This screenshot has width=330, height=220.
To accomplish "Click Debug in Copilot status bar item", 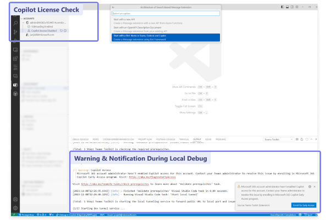I will 76,215.
